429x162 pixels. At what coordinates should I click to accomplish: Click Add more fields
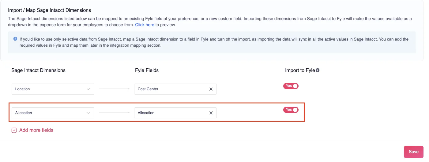[x=32, y=130]
